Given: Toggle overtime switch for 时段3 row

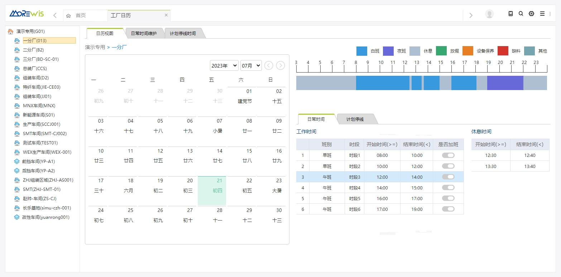Looking at the screenshot, I should [448, 177].
